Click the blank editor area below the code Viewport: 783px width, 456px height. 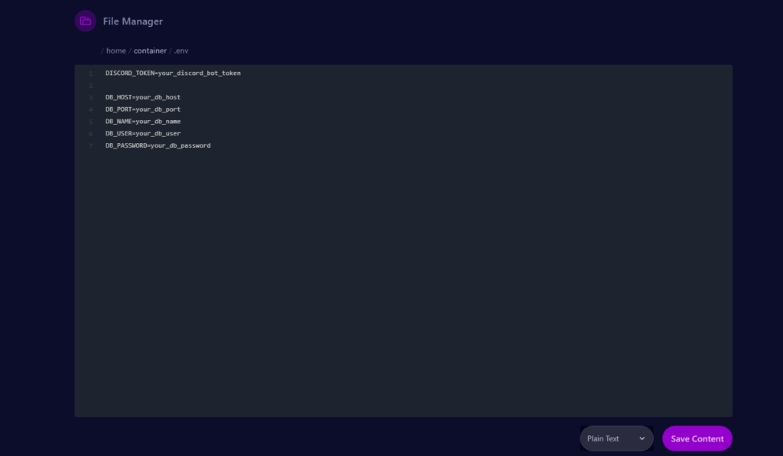pos(403,291)
